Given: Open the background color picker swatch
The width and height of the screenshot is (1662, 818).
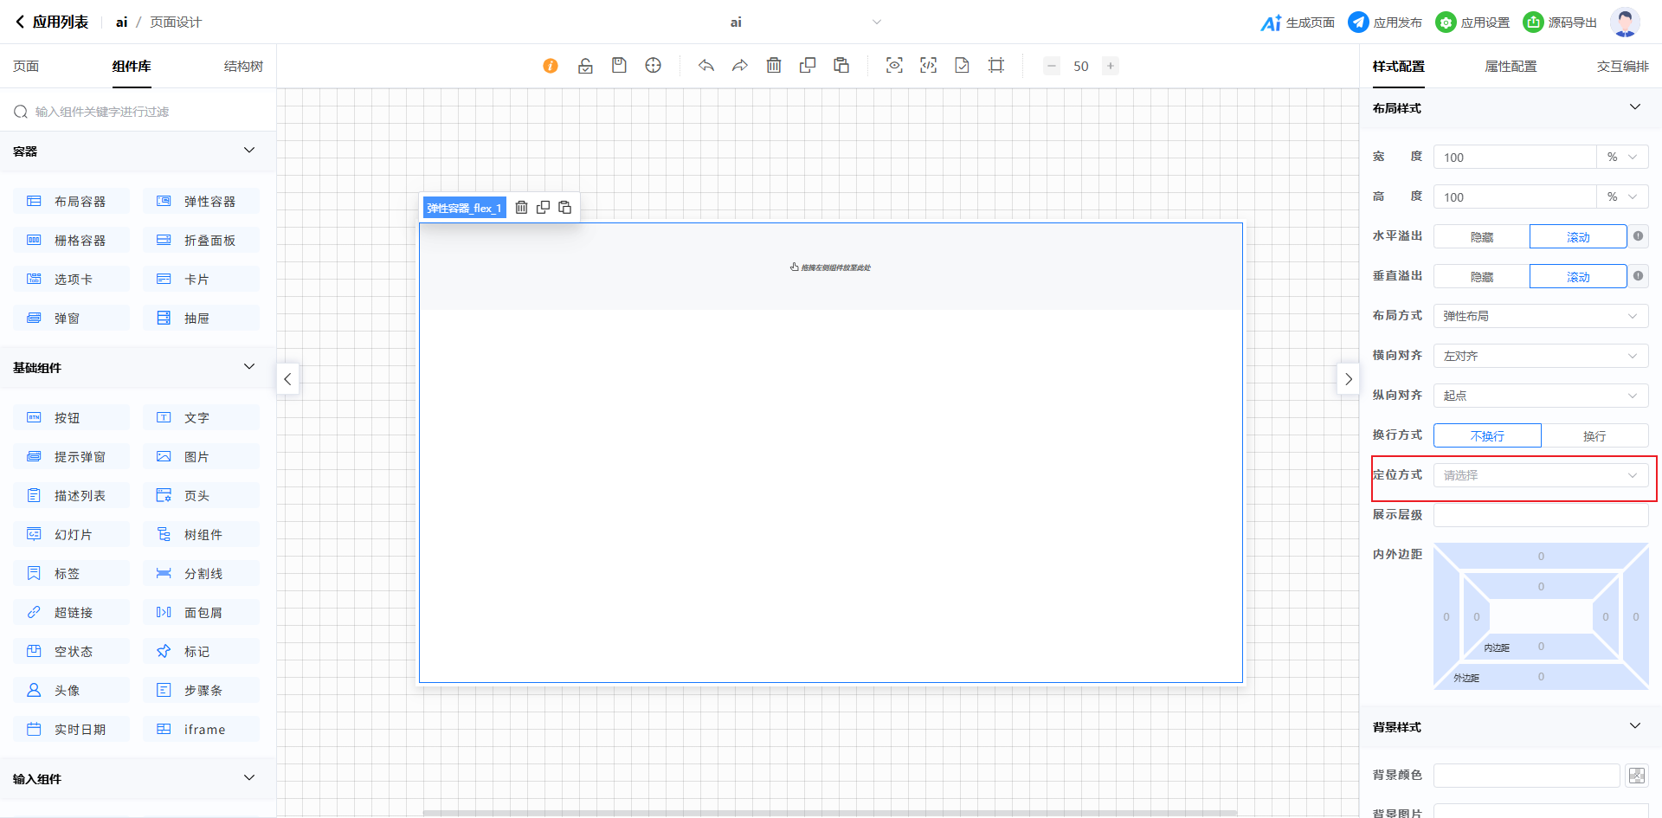Looking at the screenshot, I should tap(1636, 776).
